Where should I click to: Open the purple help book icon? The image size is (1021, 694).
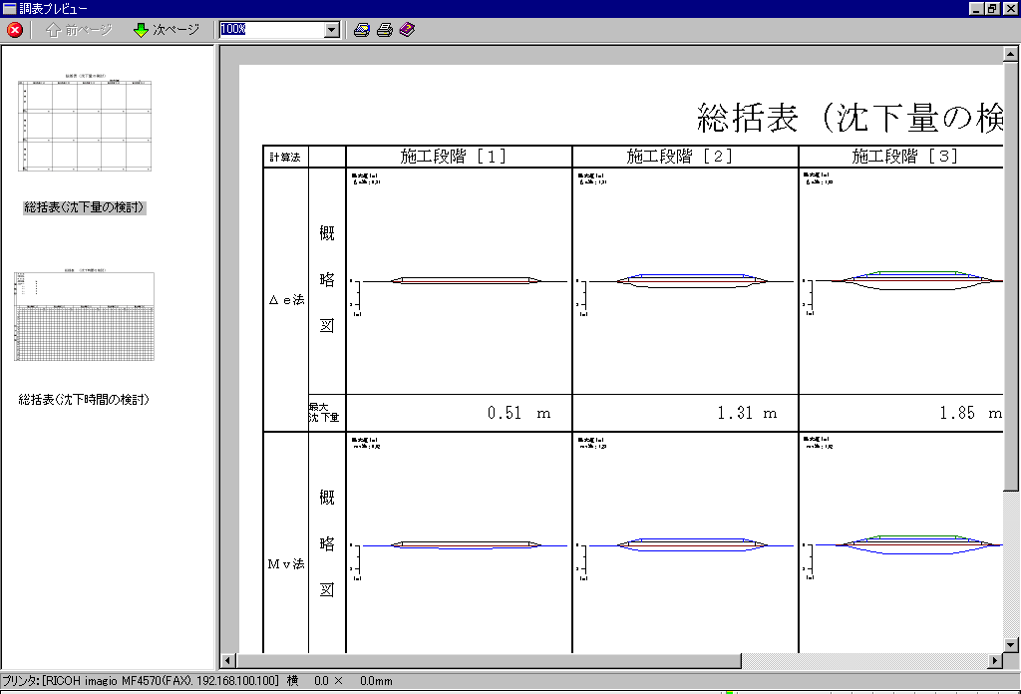click(x=407, y=29)
